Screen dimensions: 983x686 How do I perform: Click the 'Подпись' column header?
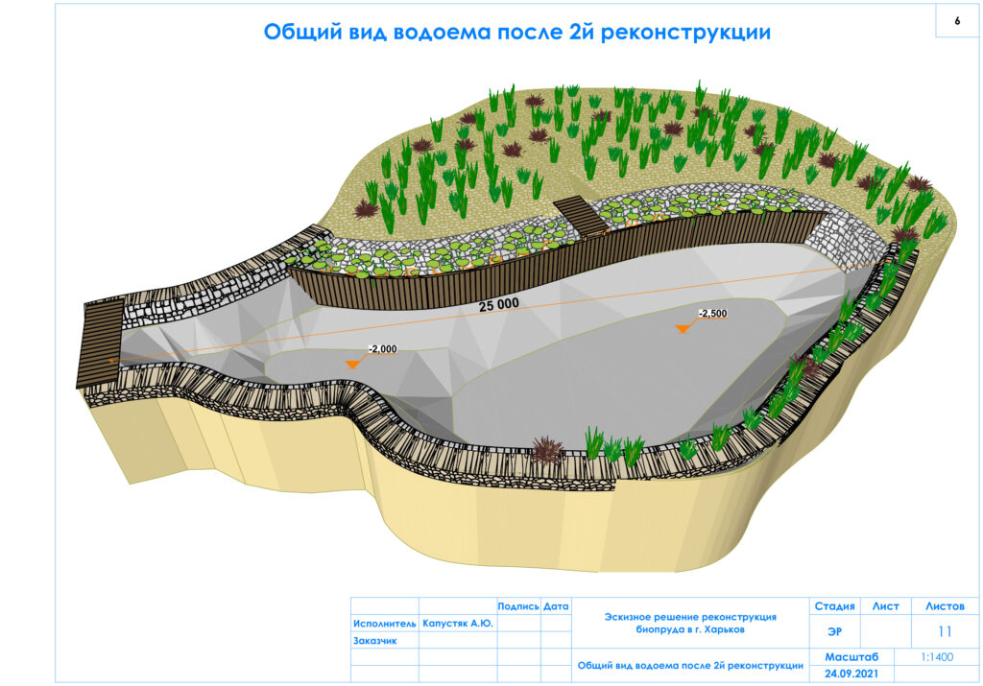518,606
